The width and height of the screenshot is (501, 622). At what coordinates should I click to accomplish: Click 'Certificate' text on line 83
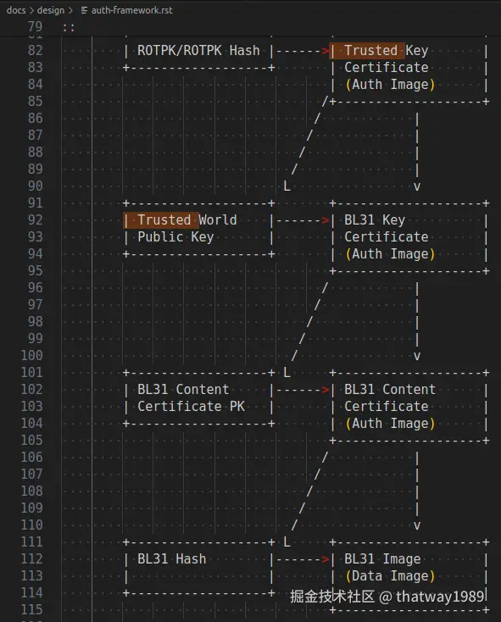pyautogui.click(x=387, y=68)
